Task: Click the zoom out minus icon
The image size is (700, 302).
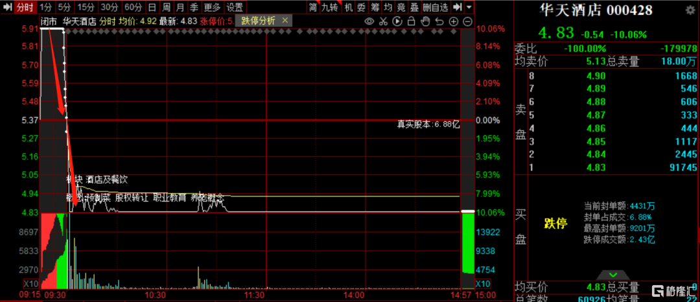Action: (467, 21)
